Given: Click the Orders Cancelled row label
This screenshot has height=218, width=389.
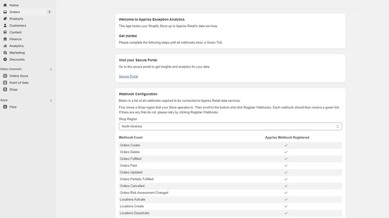Looking at the screenshot, I should 132,186.
